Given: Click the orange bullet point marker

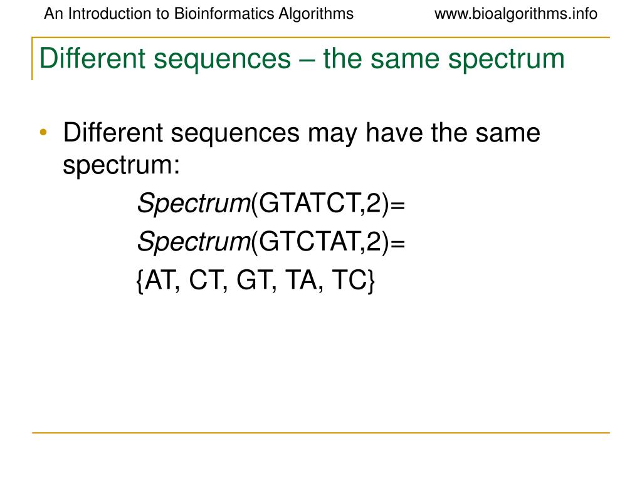Looking at the screenshot, I should point(43,132).
